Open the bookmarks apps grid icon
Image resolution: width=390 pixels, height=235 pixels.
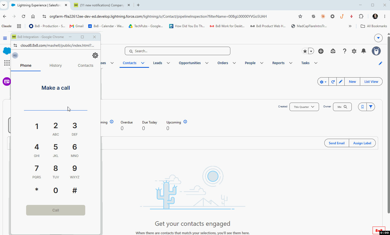[19, 26]
